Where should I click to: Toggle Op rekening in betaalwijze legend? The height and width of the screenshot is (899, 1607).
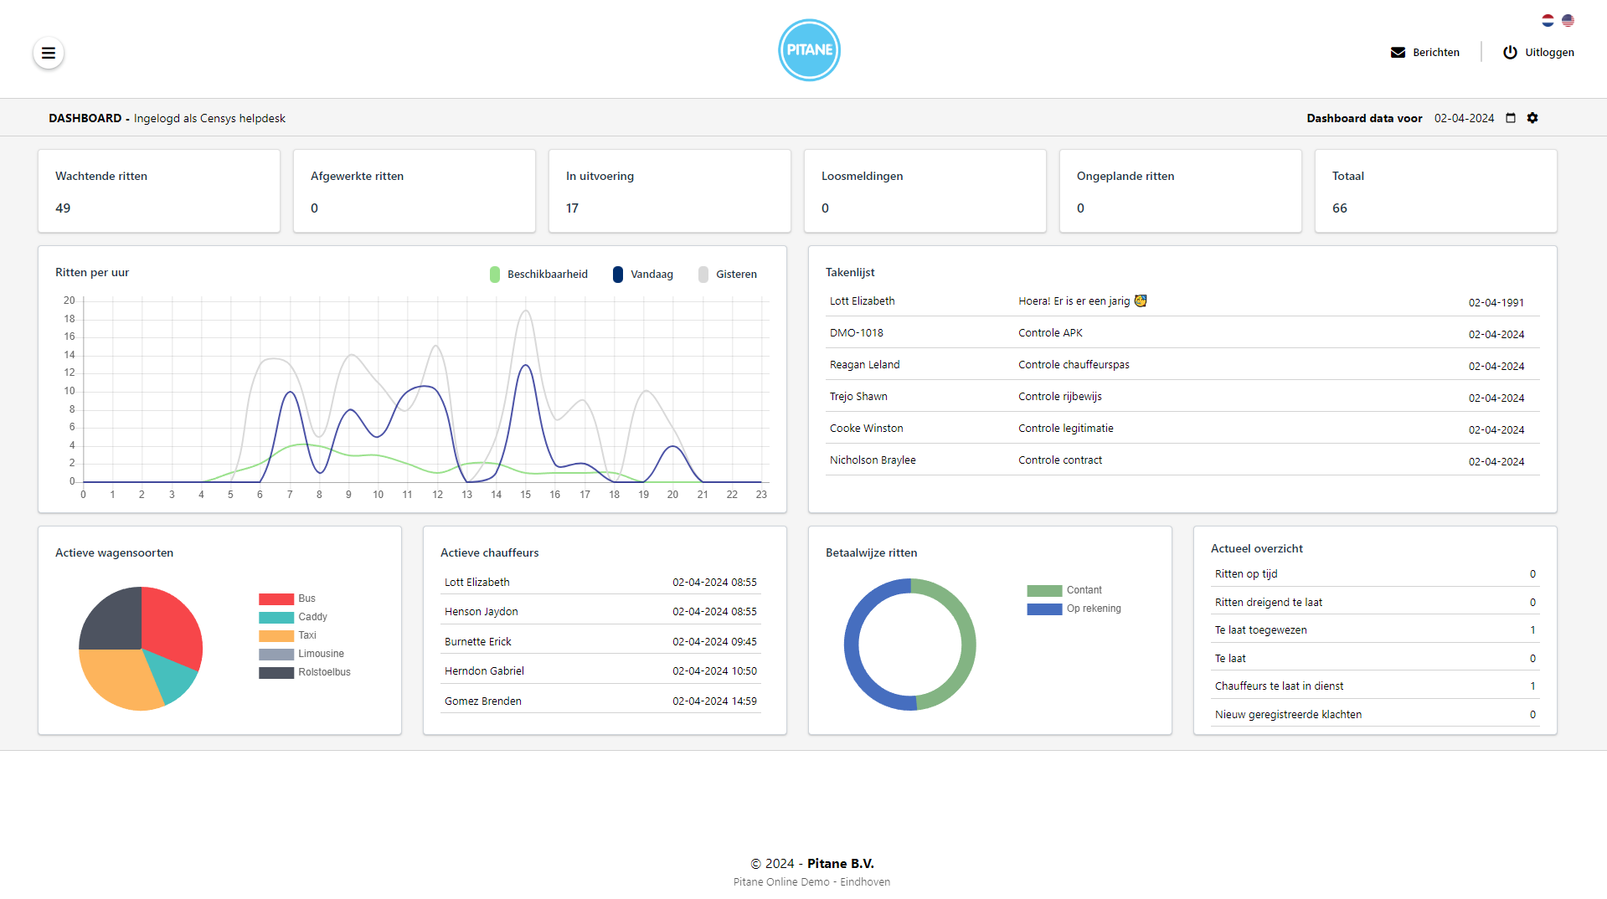point(1074,609)
